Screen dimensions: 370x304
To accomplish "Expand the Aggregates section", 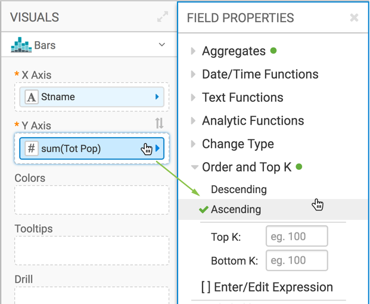I will (234, 51).
